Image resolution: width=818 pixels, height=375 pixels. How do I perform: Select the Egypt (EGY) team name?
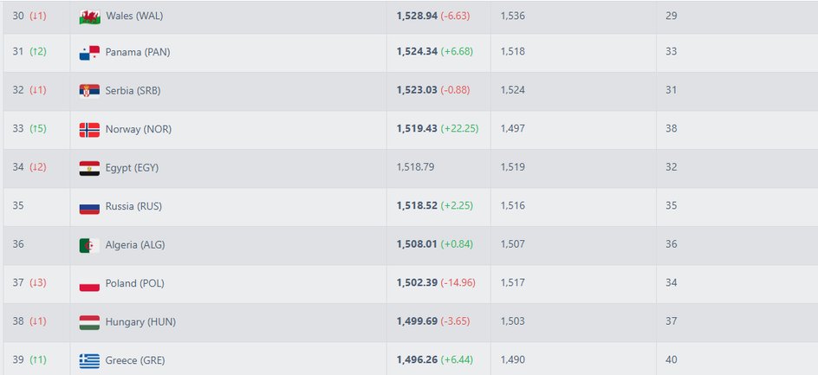click(x=132, y=168)
